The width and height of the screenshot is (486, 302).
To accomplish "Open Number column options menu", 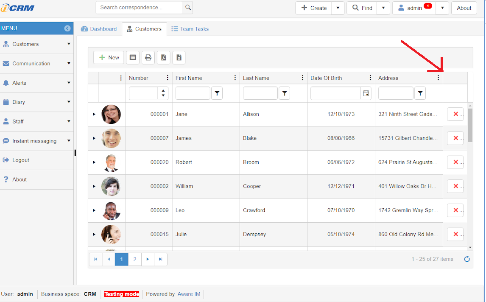I will pyautogui.click(x=168, y=78).
